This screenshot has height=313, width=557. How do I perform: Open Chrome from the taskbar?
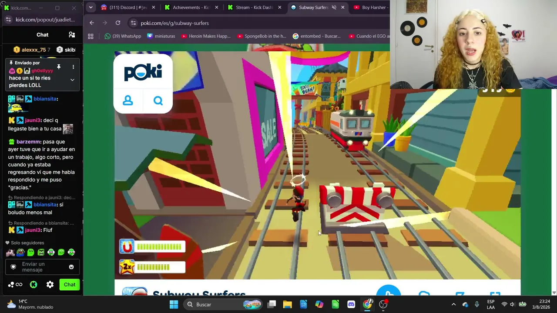pos(368,304)
